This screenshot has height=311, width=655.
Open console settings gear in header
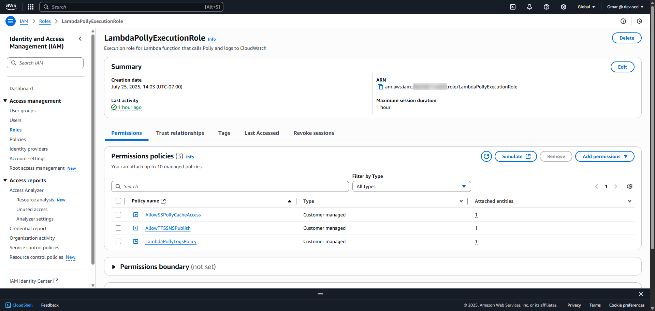[x=564, y=7]
